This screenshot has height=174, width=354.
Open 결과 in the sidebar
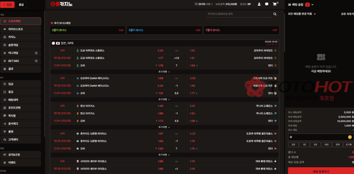point(21,69)
